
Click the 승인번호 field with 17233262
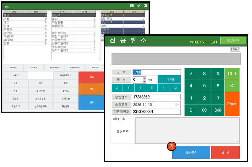coord(156,97)
